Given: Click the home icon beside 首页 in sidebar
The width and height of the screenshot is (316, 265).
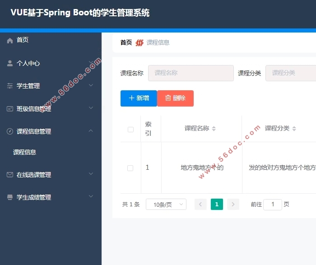Looking at the screenshot, I should (10, 40).
